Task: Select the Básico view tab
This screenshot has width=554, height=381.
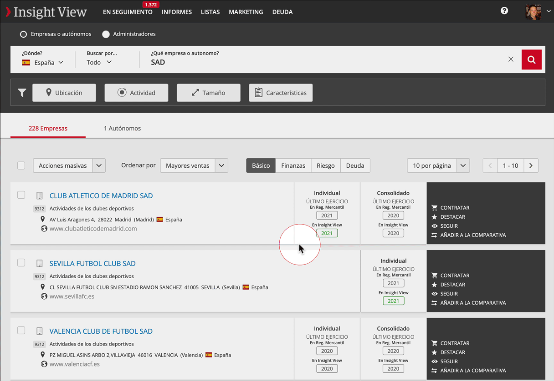Action: [x=261, y=165]
